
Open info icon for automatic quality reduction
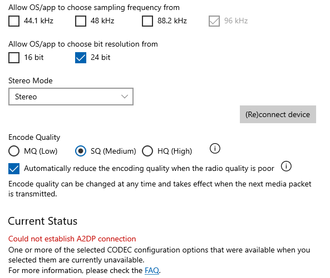[286, 166]
